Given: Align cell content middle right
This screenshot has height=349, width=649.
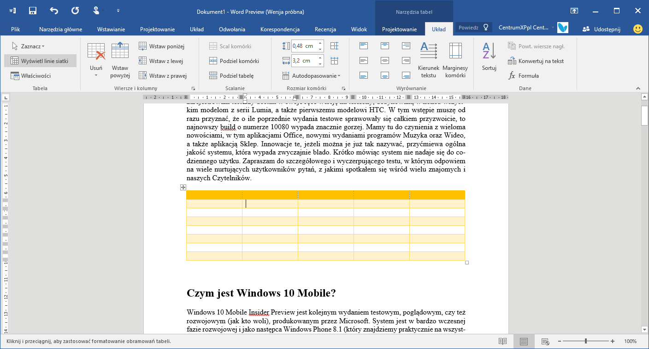Looking at the screenshot, I should coord(406,61).
